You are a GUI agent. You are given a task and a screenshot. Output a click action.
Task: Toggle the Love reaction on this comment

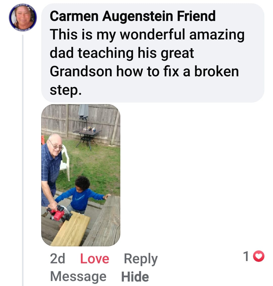[95, 259]
